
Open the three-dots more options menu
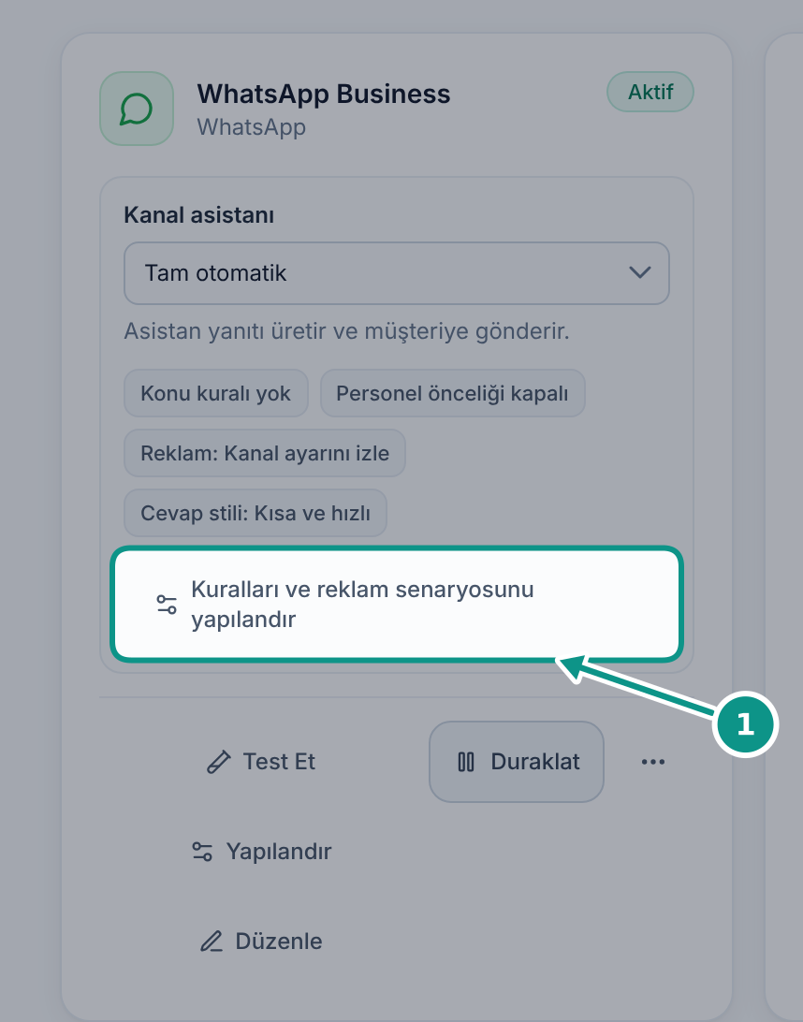pos(652,761)
